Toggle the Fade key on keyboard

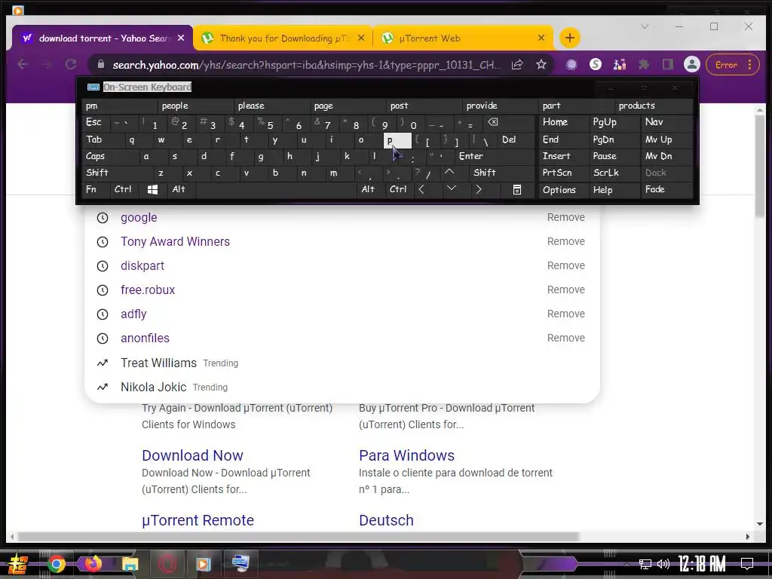tap(667, 189)
